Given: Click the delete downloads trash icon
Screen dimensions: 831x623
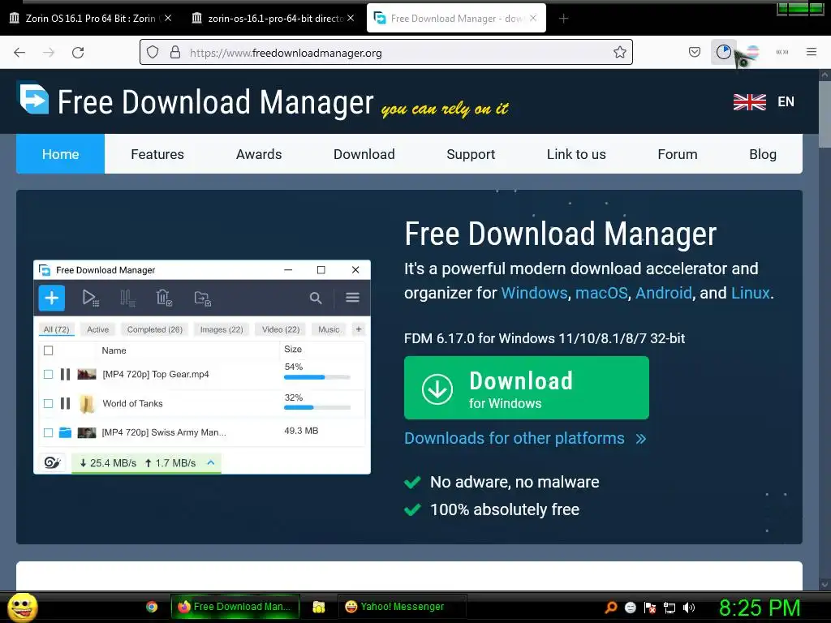Looking at the screenshot, I should (x=164, y=298).
